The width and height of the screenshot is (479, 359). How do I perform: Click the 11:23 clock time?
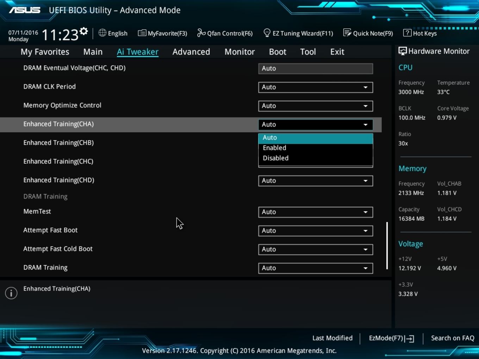point(60,35)
